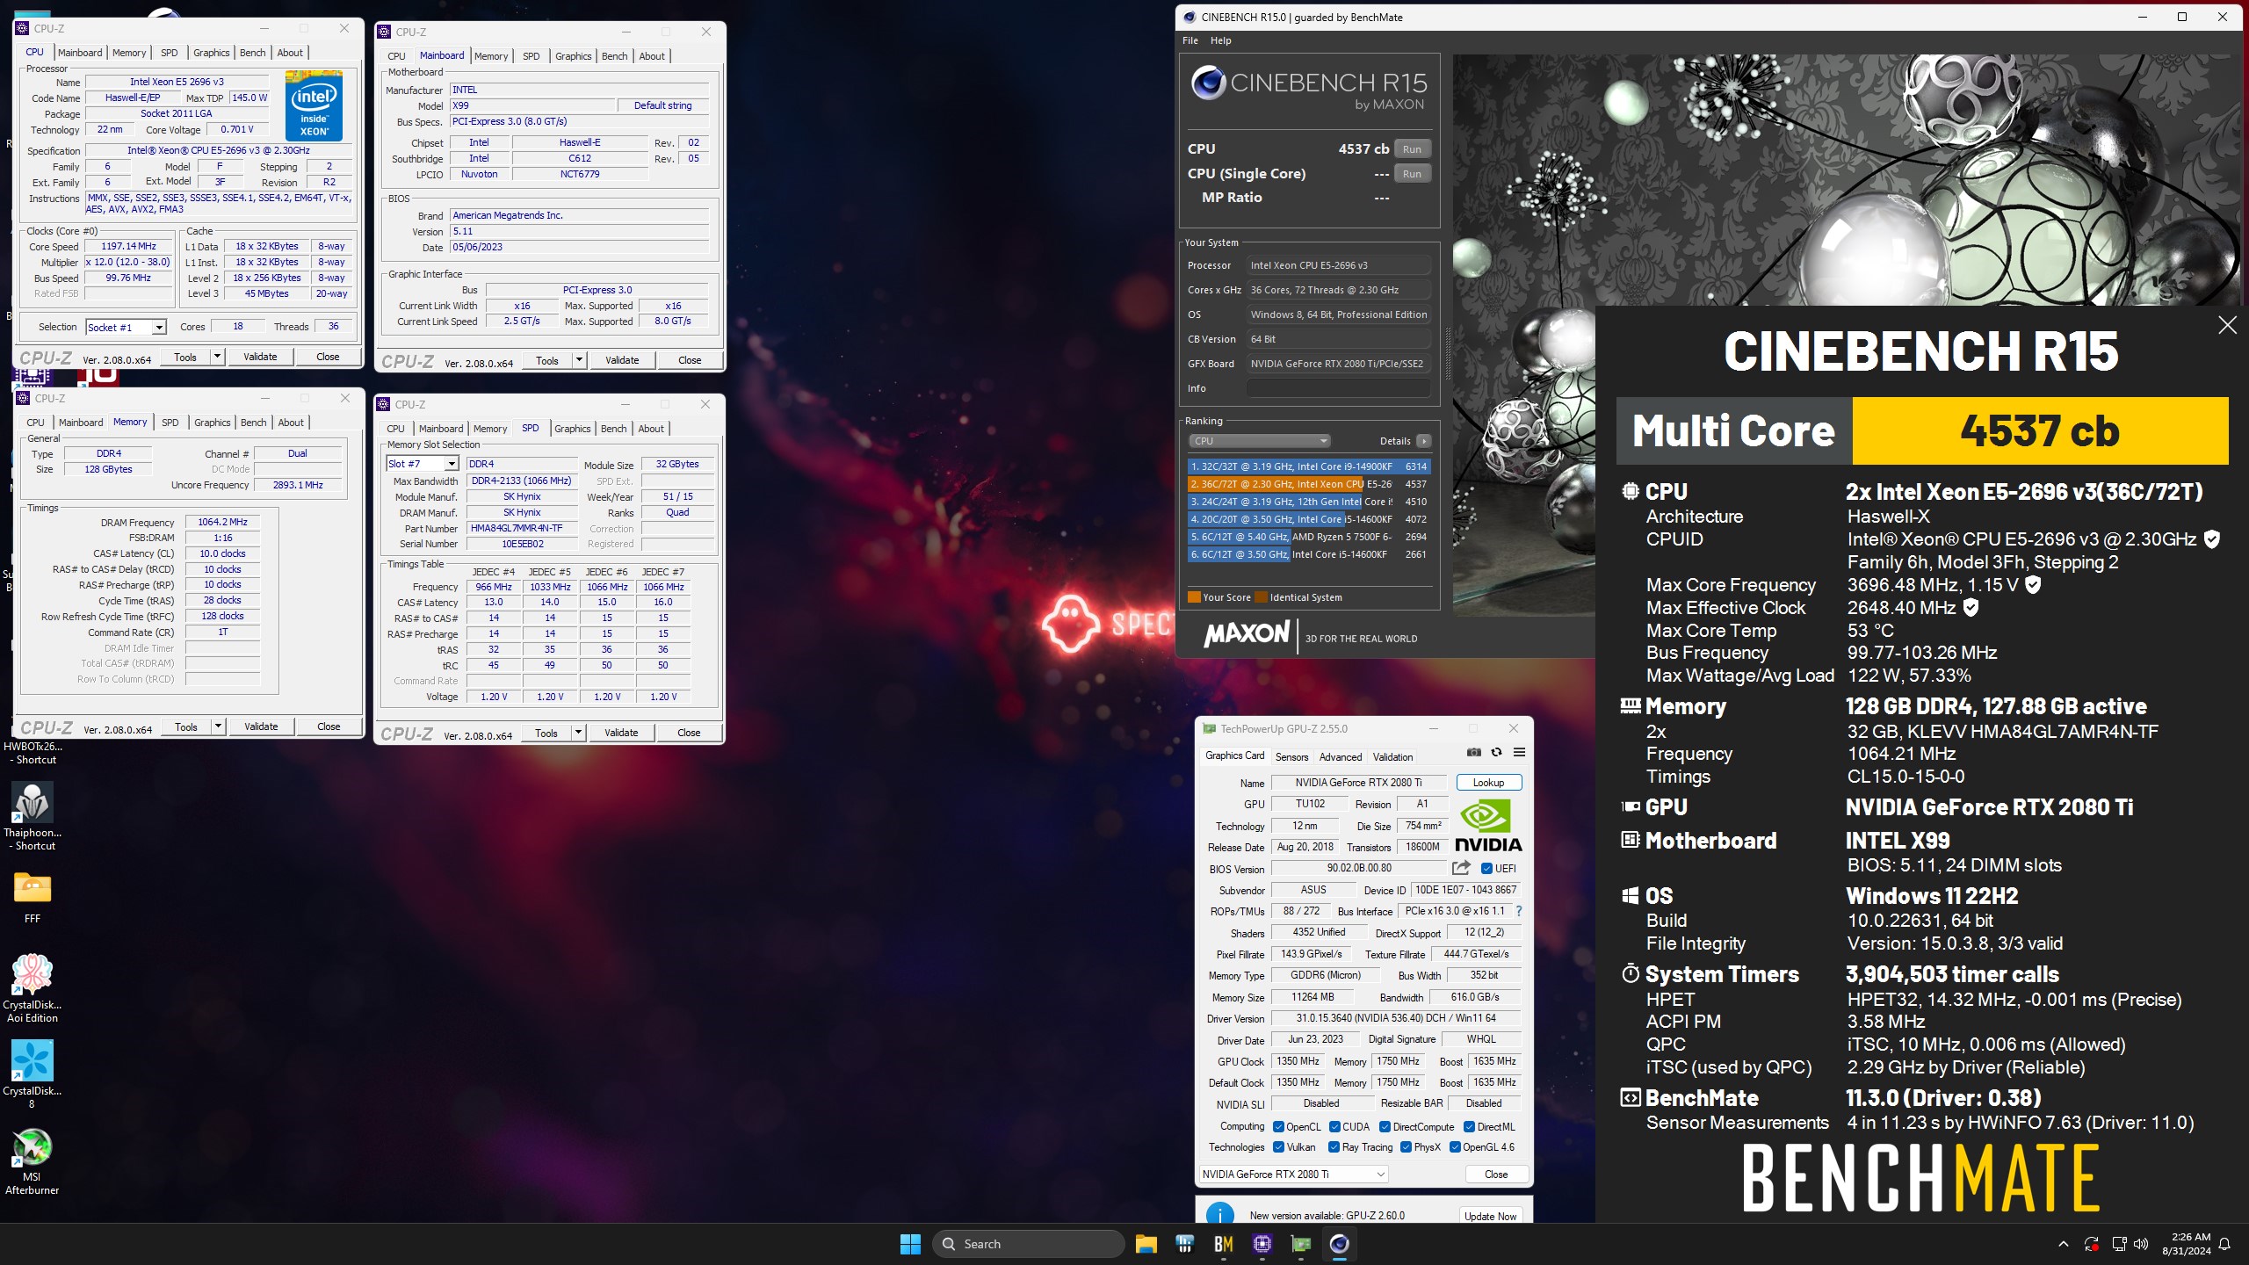Open the FFF folder on the desktop
This screenshot has width=2249, height=1265.
[x=33, y=896]
